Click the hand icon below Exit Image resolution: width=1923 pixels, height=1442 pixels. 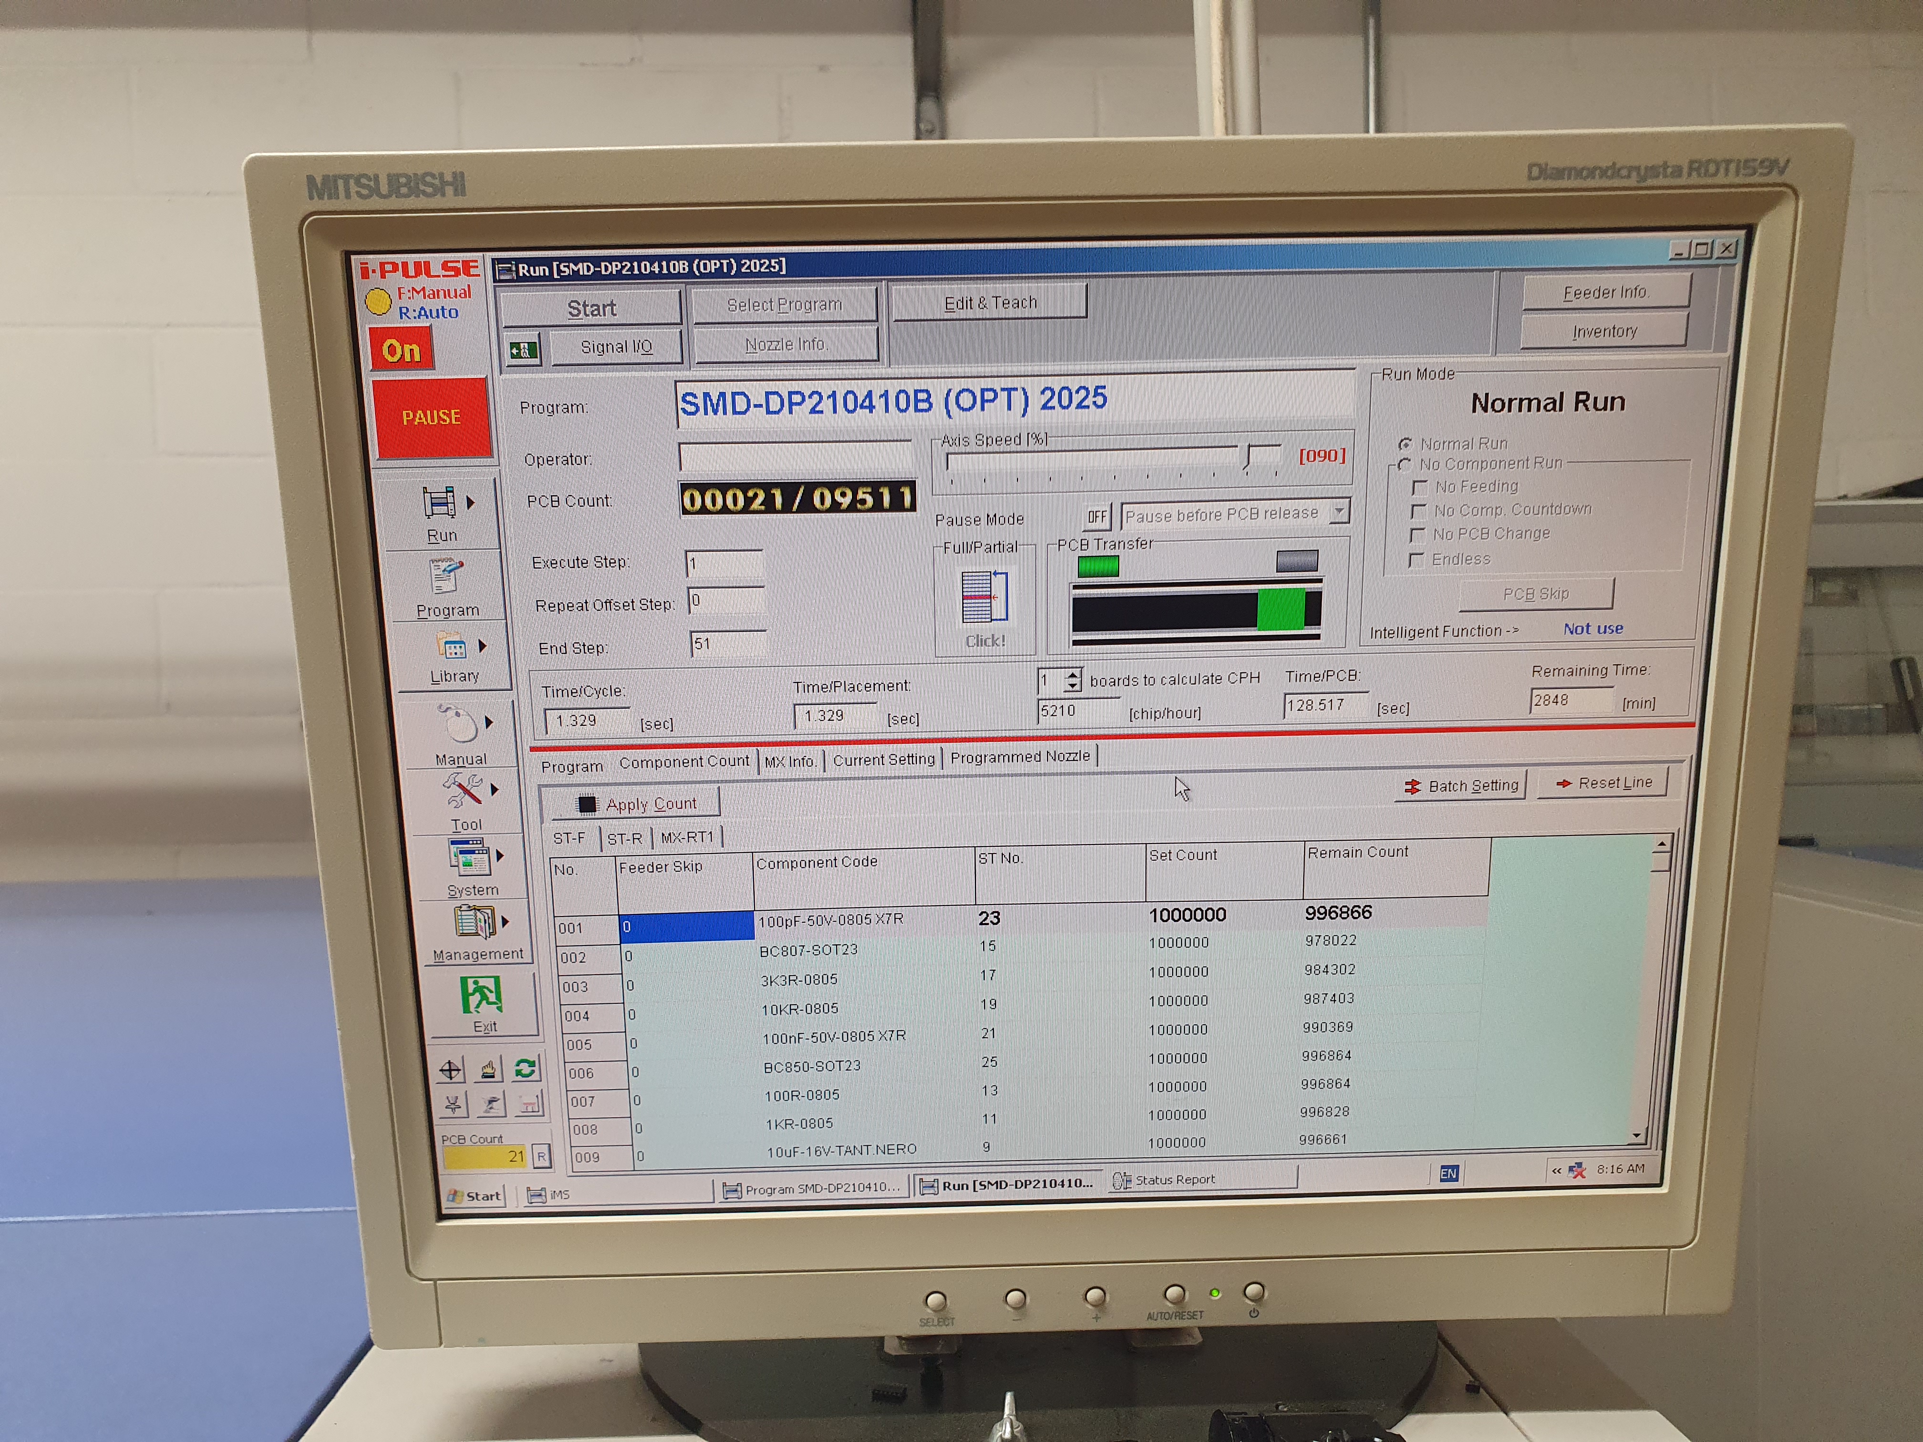pyautogui.click(x=488, y=1068)
